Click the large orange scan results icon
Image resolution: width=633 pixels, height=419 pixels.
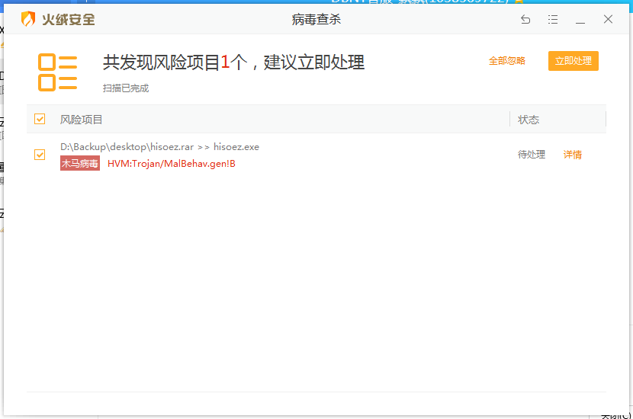[58, 72]
